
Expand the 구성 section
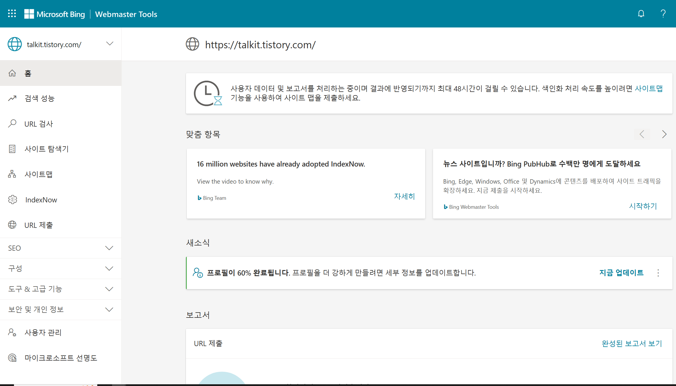109,269
